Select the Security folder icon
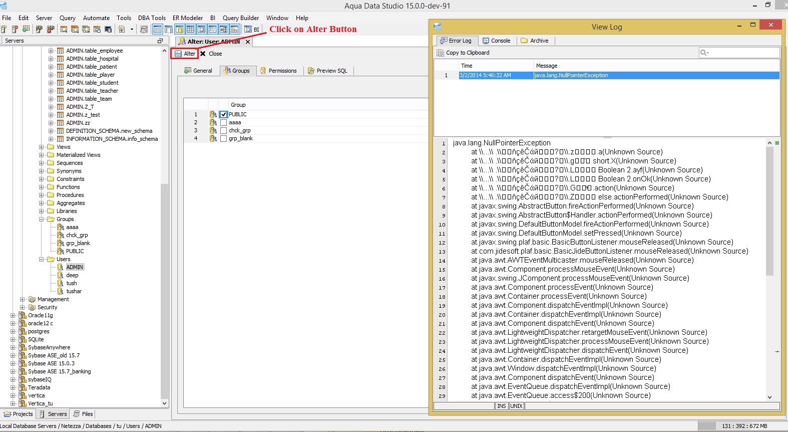This screenshot has width=788, height=432. click(x=32, y=307)
